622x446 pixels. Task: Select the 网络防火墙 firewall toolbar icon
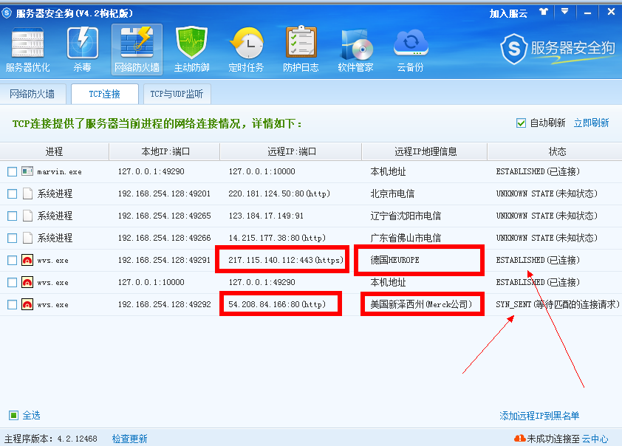tap(137, 49)
